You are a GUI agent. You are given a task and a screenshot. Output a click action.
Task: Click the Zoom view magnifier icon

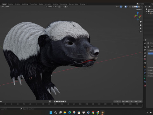click(x=141, y=22)
